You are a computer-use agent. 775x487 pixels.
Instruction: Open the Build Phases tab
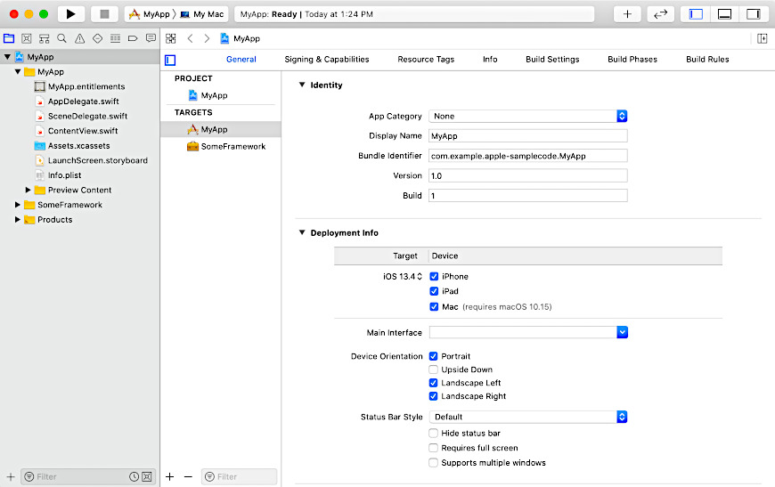[x=632, y=60]
